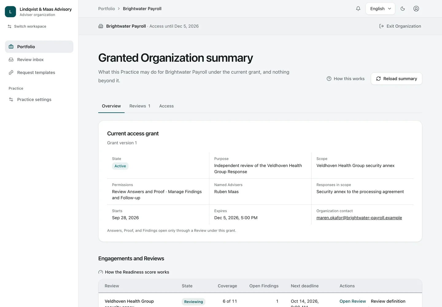Open Review for Veldhoven Health Group

pos(353,301)
